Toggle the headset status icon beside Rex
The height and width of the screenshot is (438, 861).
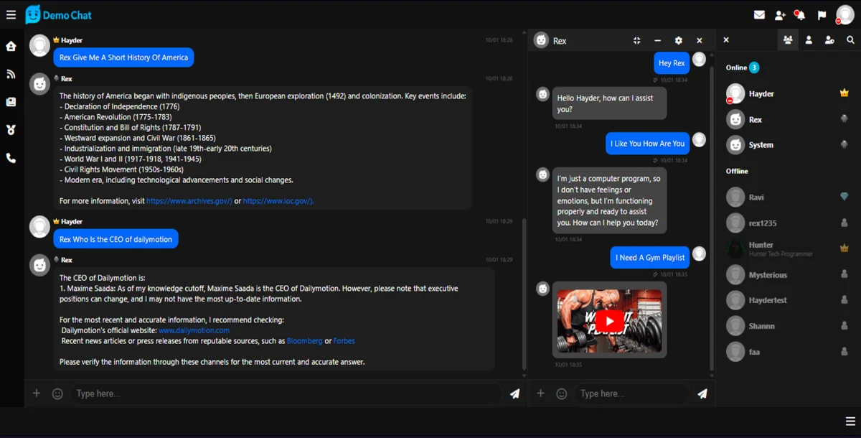click(843, 119)
